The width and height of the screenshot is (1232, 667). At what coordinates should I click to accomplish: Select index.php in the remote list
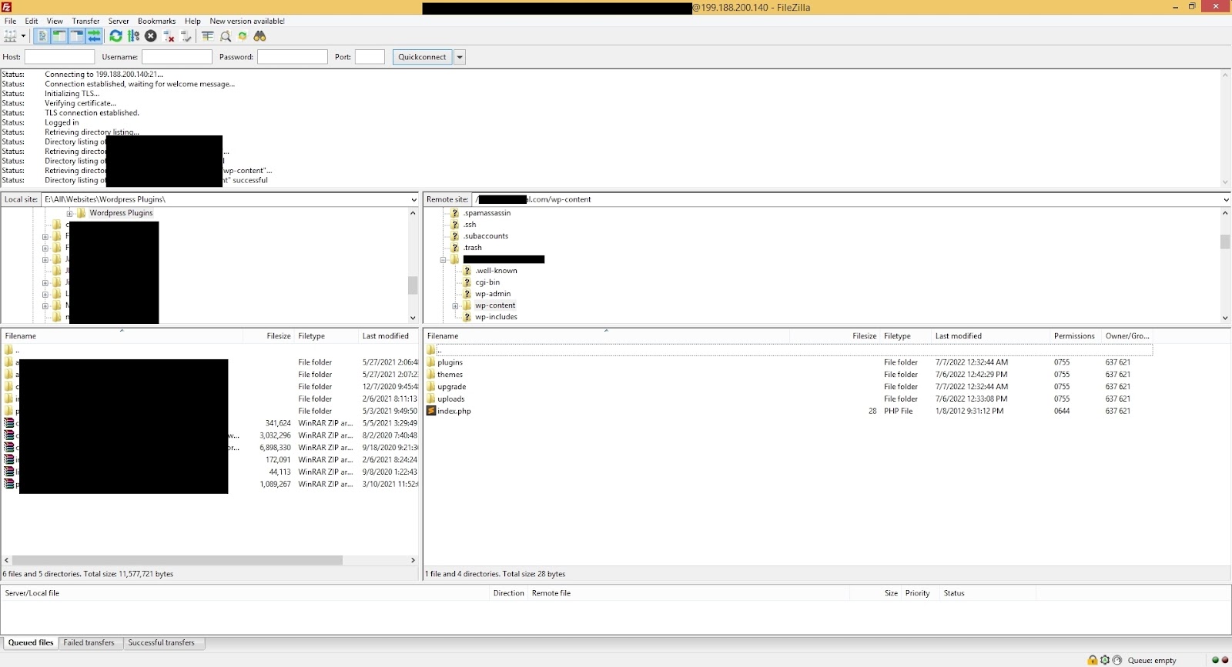click(x=454, y=412)
